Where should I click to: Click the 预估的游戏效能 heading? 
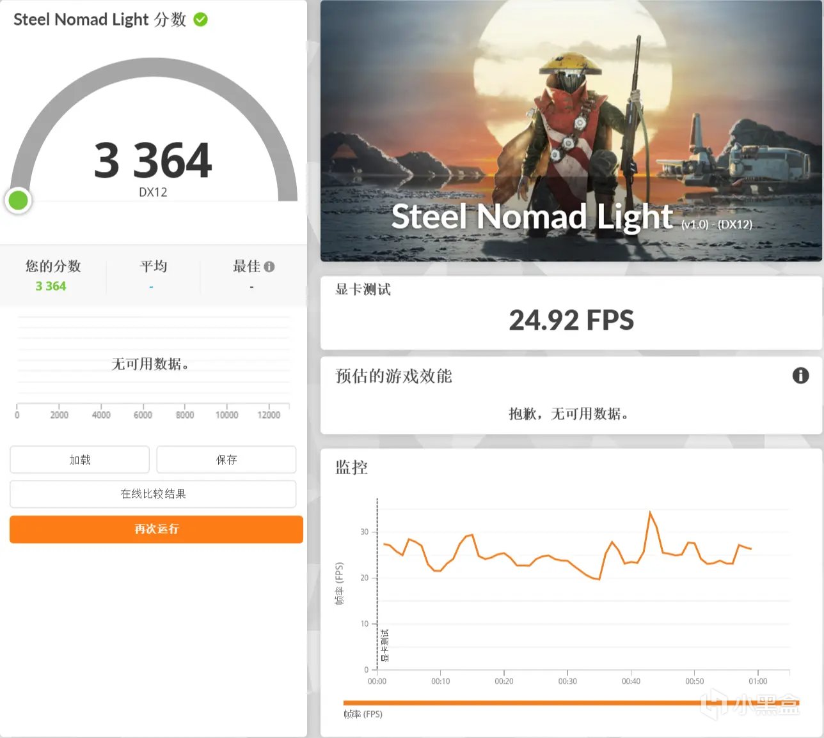pyautogui.click(x=394, y=376)
